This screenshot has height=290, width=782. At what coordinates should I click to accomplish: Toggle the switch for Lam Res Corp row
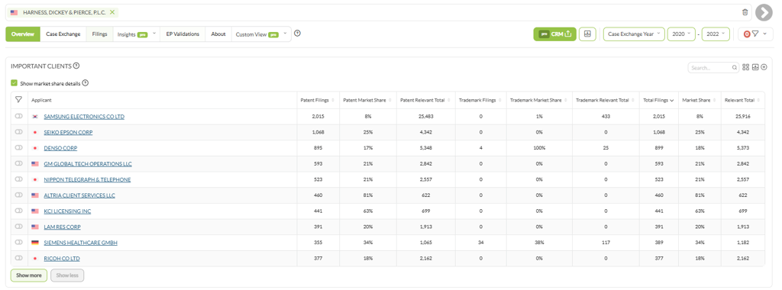tap(19, 226)
